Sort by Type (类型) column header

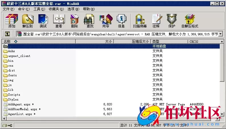pyautogui.click(x=169, y=42)
